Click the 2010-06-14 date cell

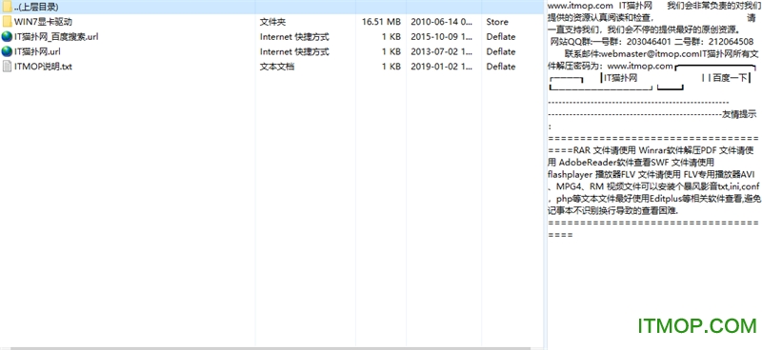(441, 22)
